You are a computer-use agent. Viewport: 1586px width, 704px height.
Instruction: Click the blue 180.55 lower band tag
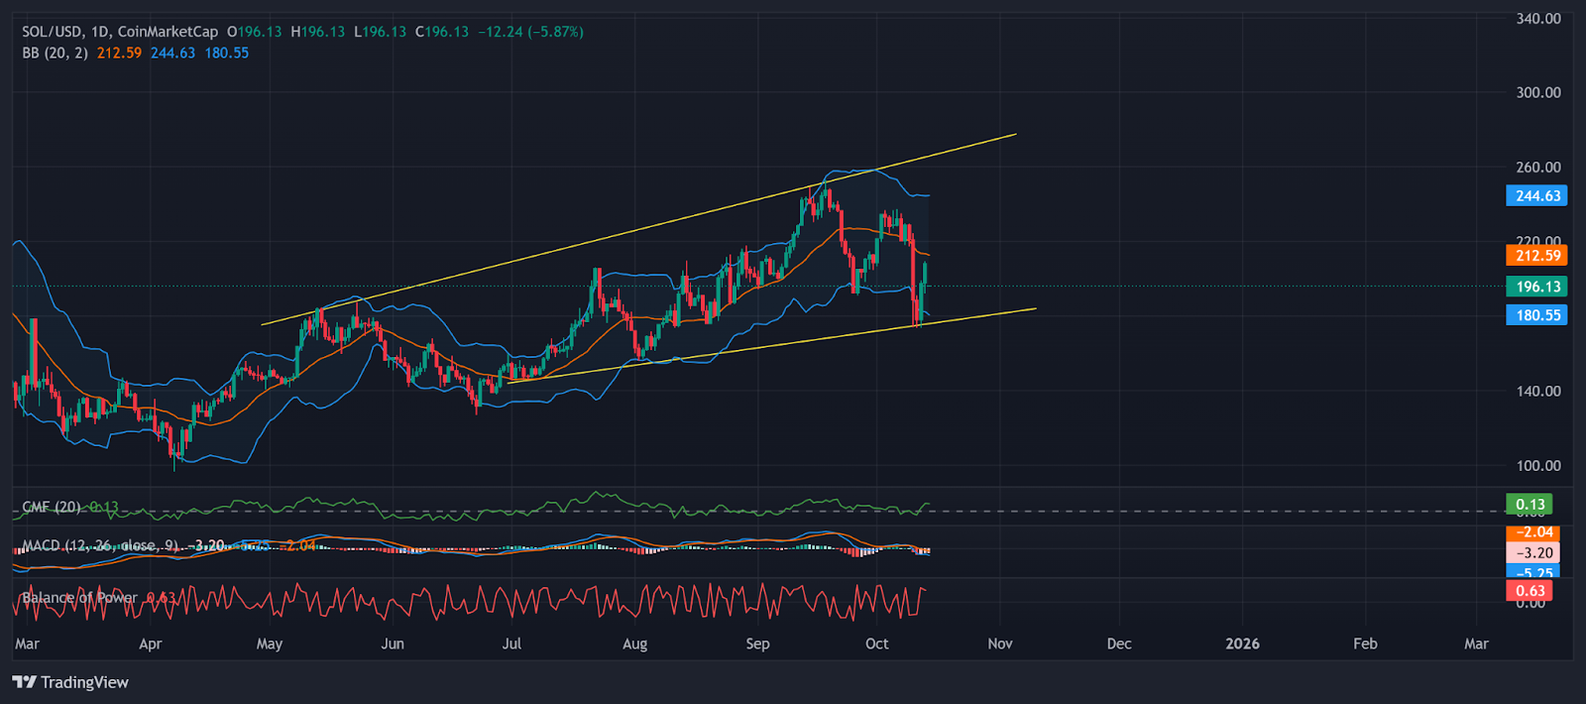click(x=1536, y=315)
